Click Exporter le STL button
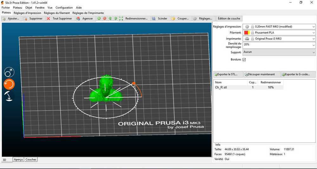317x169 pixels. coord(228,74)
